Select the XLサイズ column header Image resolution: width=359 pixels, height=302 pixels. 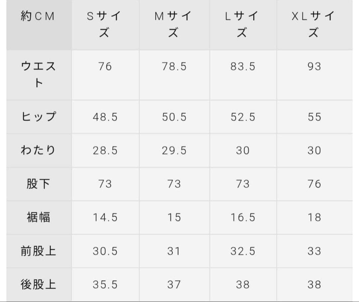pyautogui.click(x=314, y=24)
